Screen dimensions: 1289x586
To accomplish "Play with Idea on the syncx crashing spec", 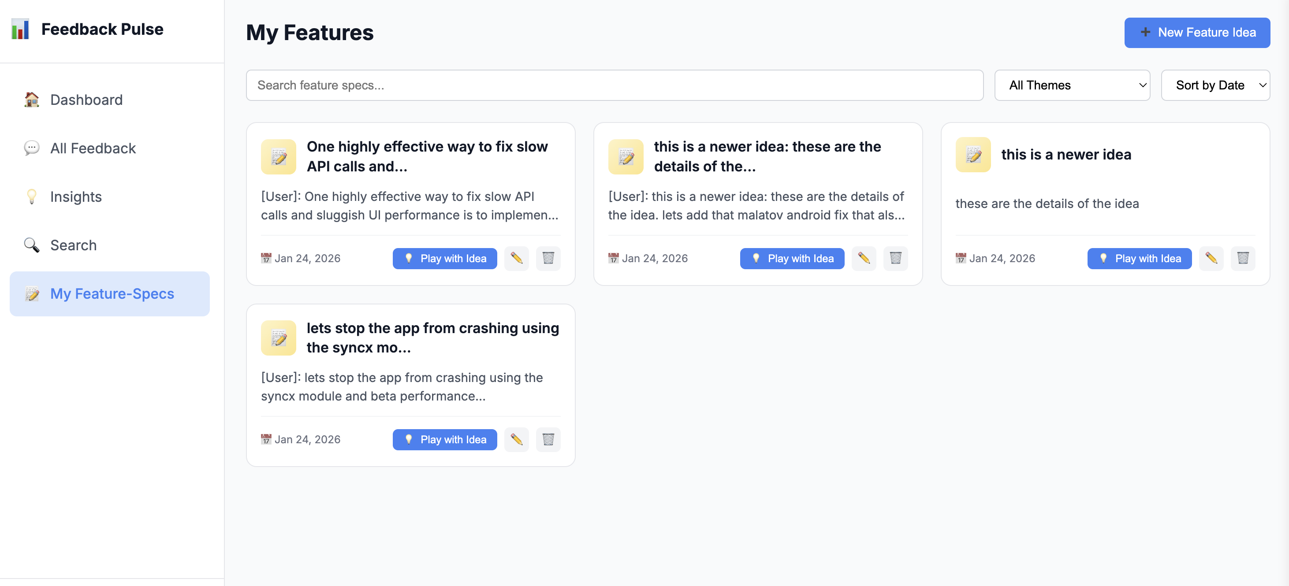I will click(x=444, y=440).
